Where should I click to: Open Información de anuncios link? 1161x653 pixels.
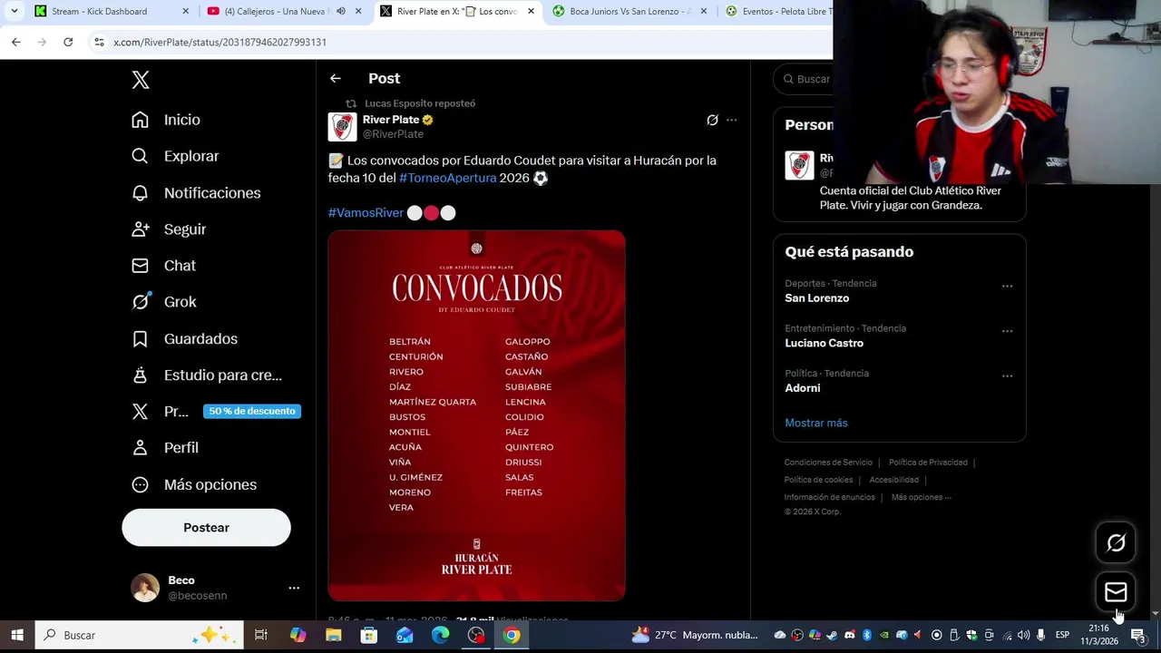829,497
